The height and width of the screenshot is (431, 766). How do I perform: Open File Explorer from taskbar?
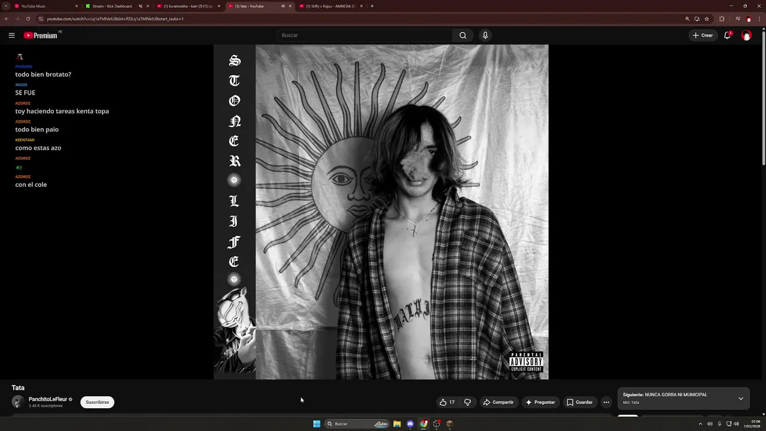(397, 424)
